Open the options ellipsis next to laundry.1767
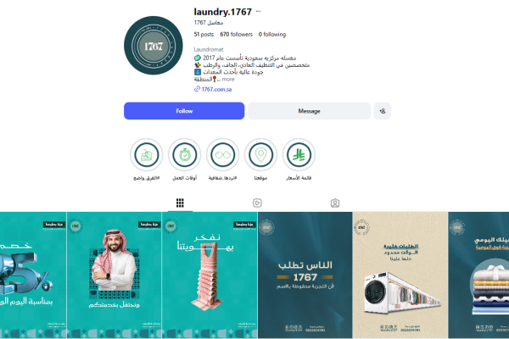 pos(259,11)
